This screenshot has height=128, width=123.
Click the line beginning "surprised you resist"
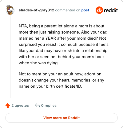click(64, 45)
